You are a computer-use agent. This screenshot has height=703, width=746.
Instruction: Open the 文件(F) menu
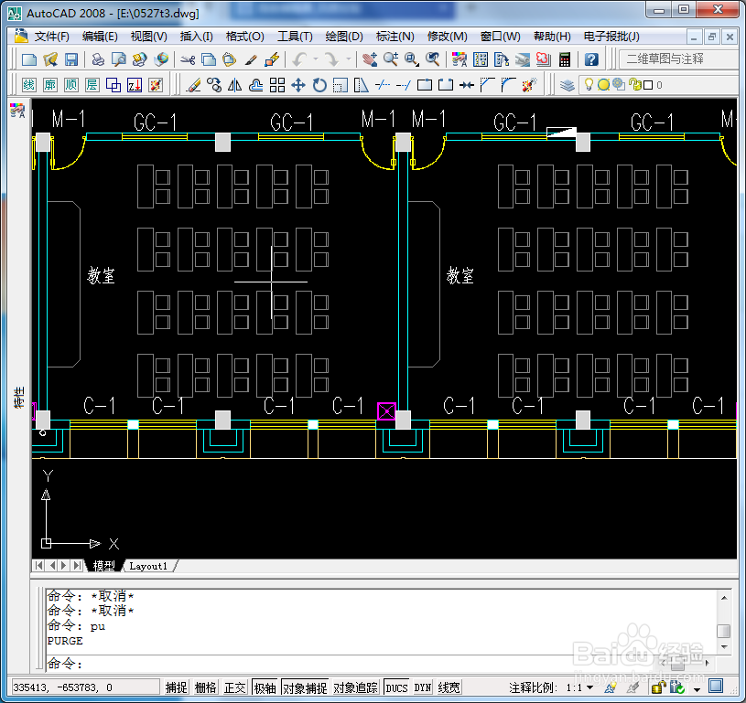51,37
